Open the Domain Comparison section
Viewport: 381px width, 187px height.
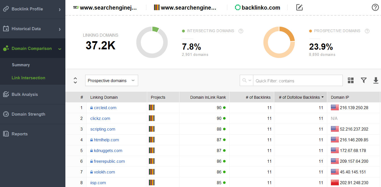[x=33, y=49]
